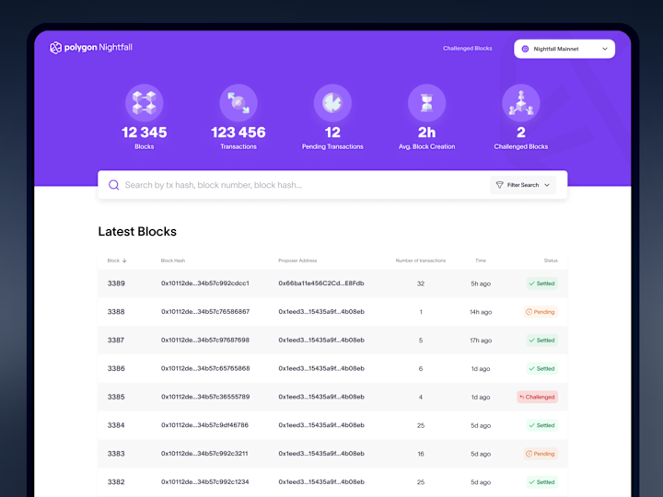Click the Status column header

point(551,260)
